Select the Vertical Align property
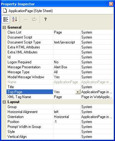This screenshot has height=141, width=115. (30, 137)
